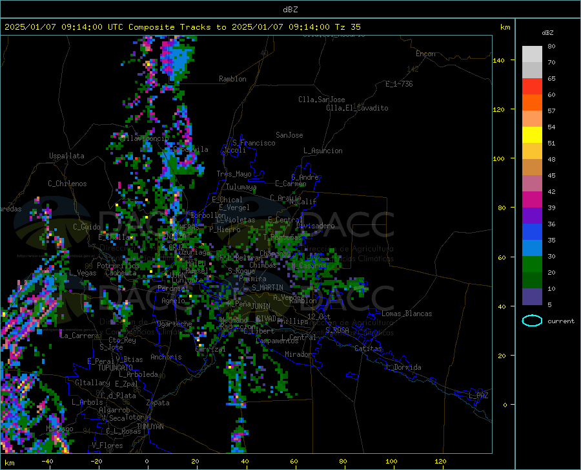
Task: Select the 'current' legend label
Action: tap(561, 321)
